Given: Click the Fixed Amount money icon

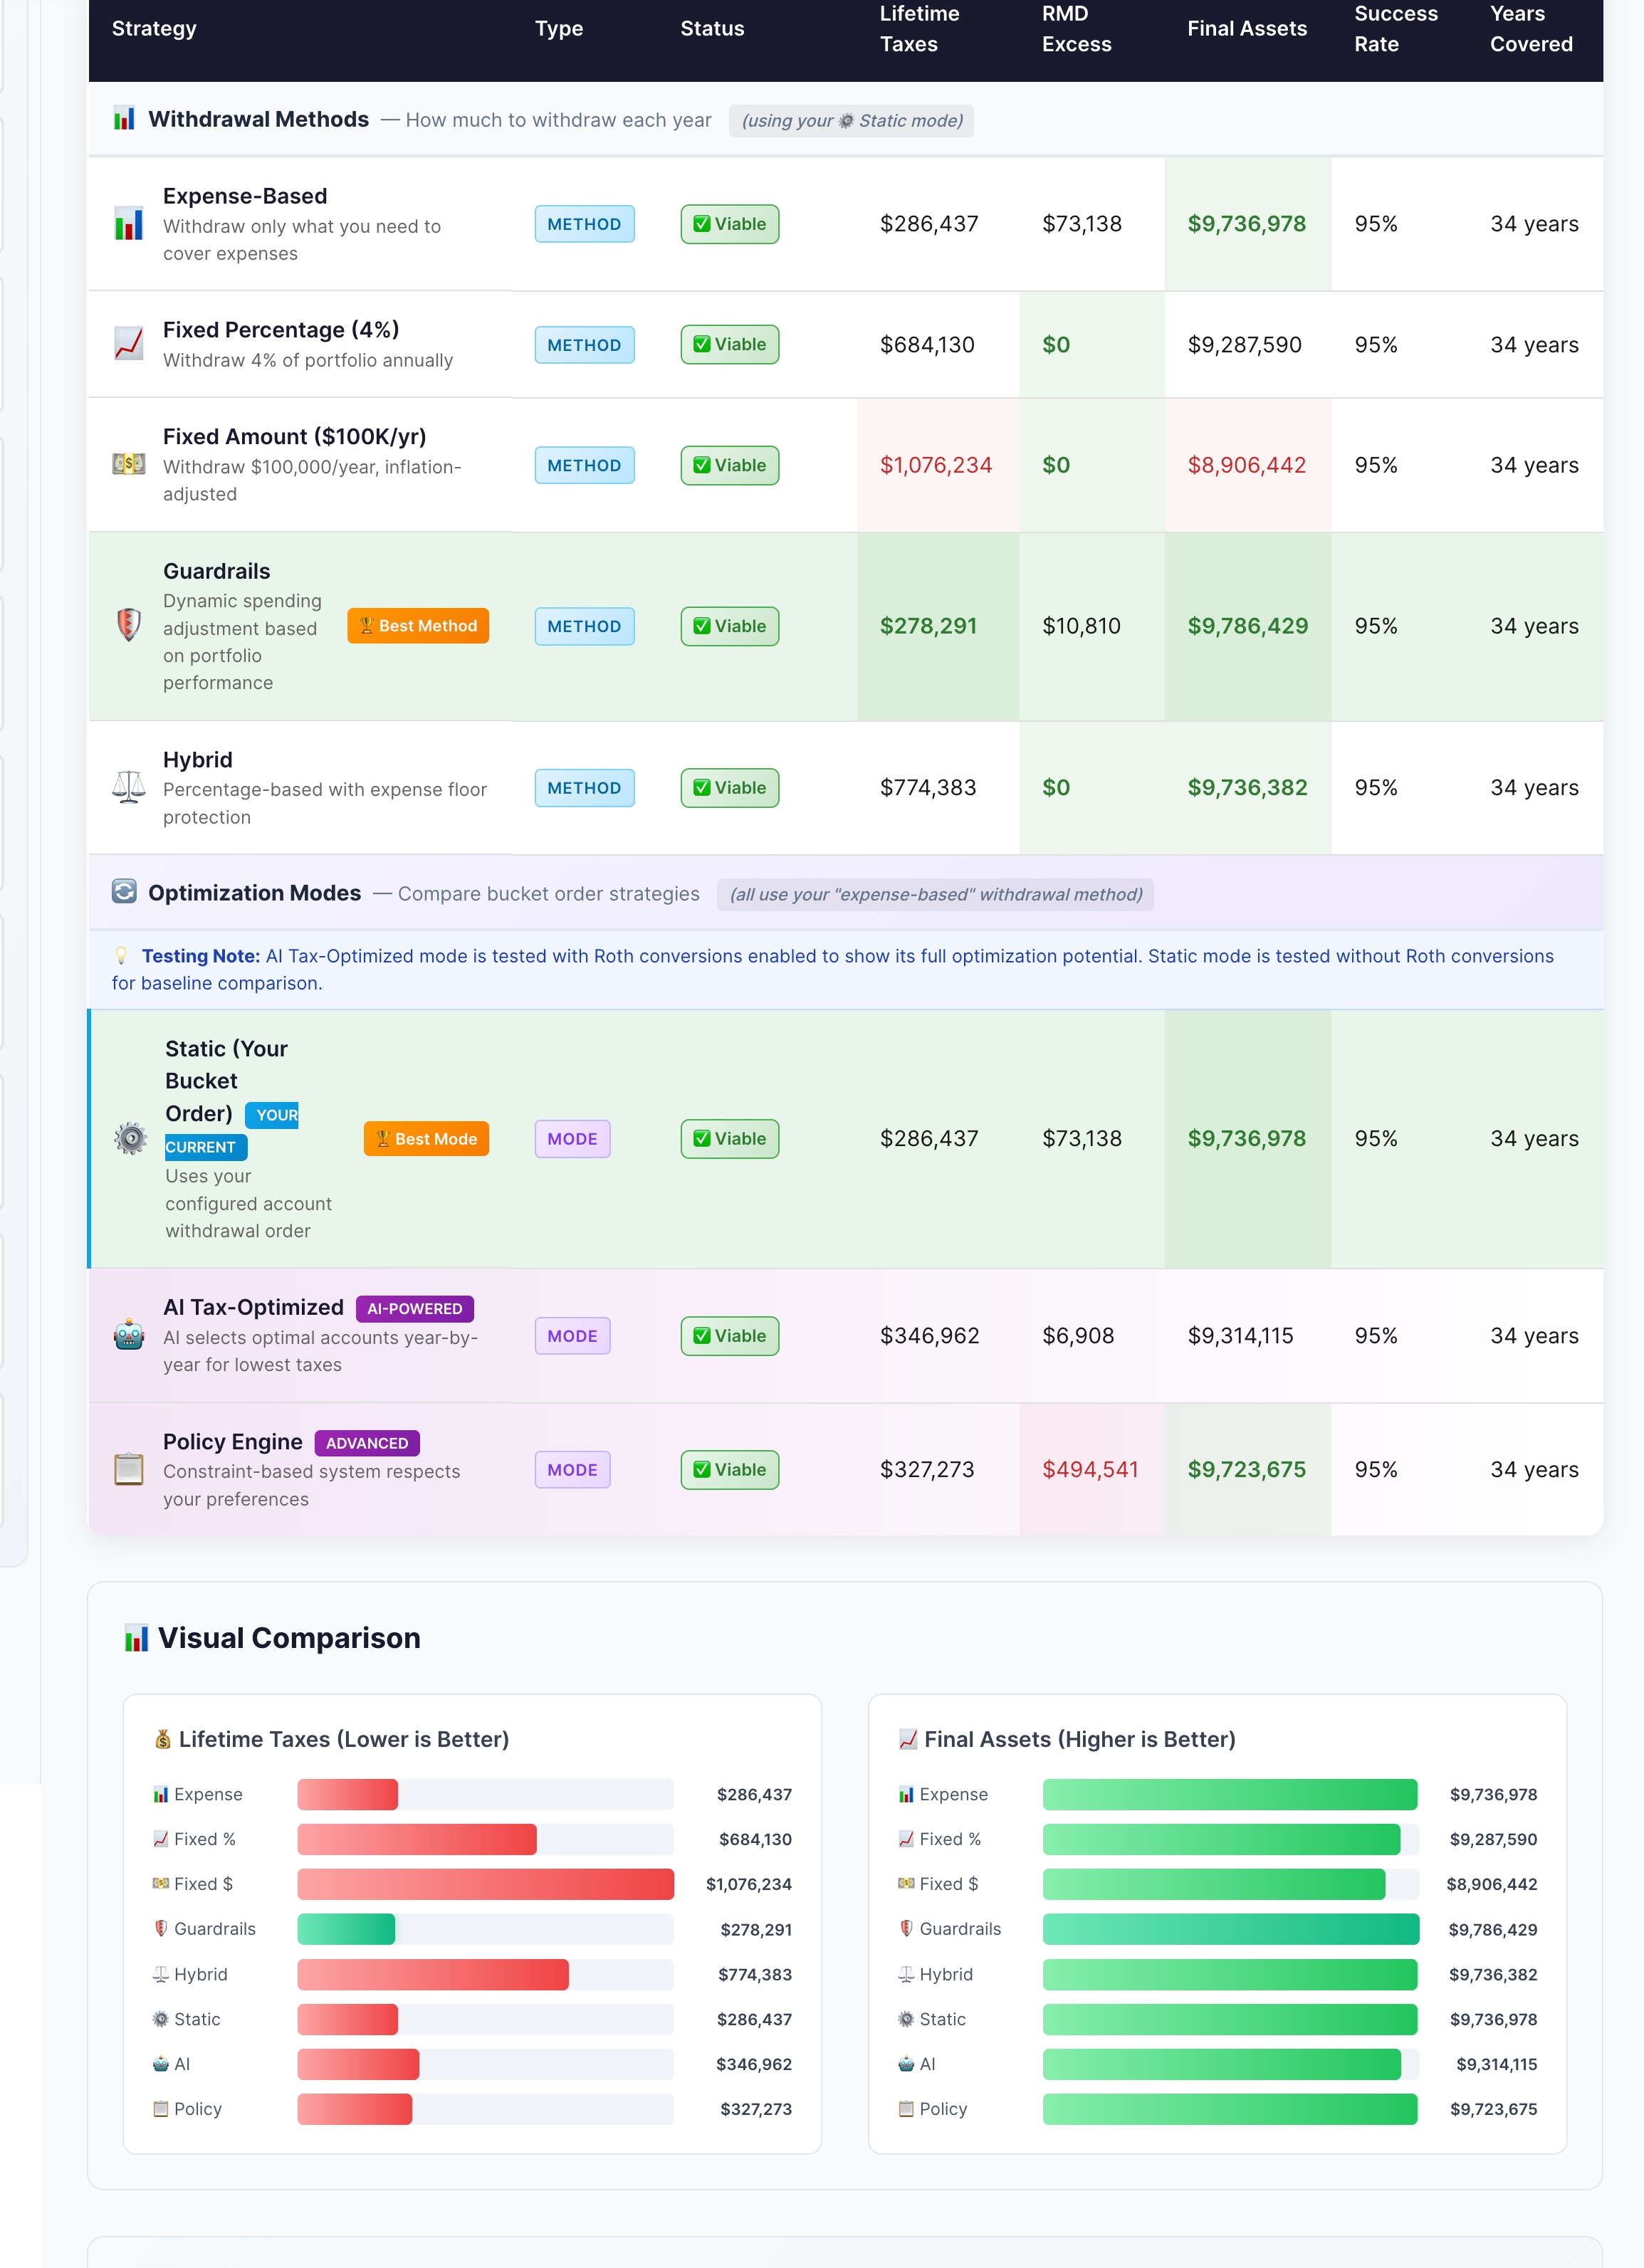Looking at the screenshot, I should [128, 464].
